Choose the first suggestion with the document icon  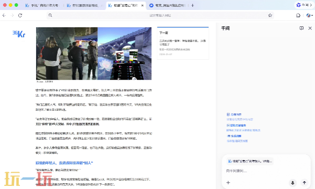tap(239, 117)
